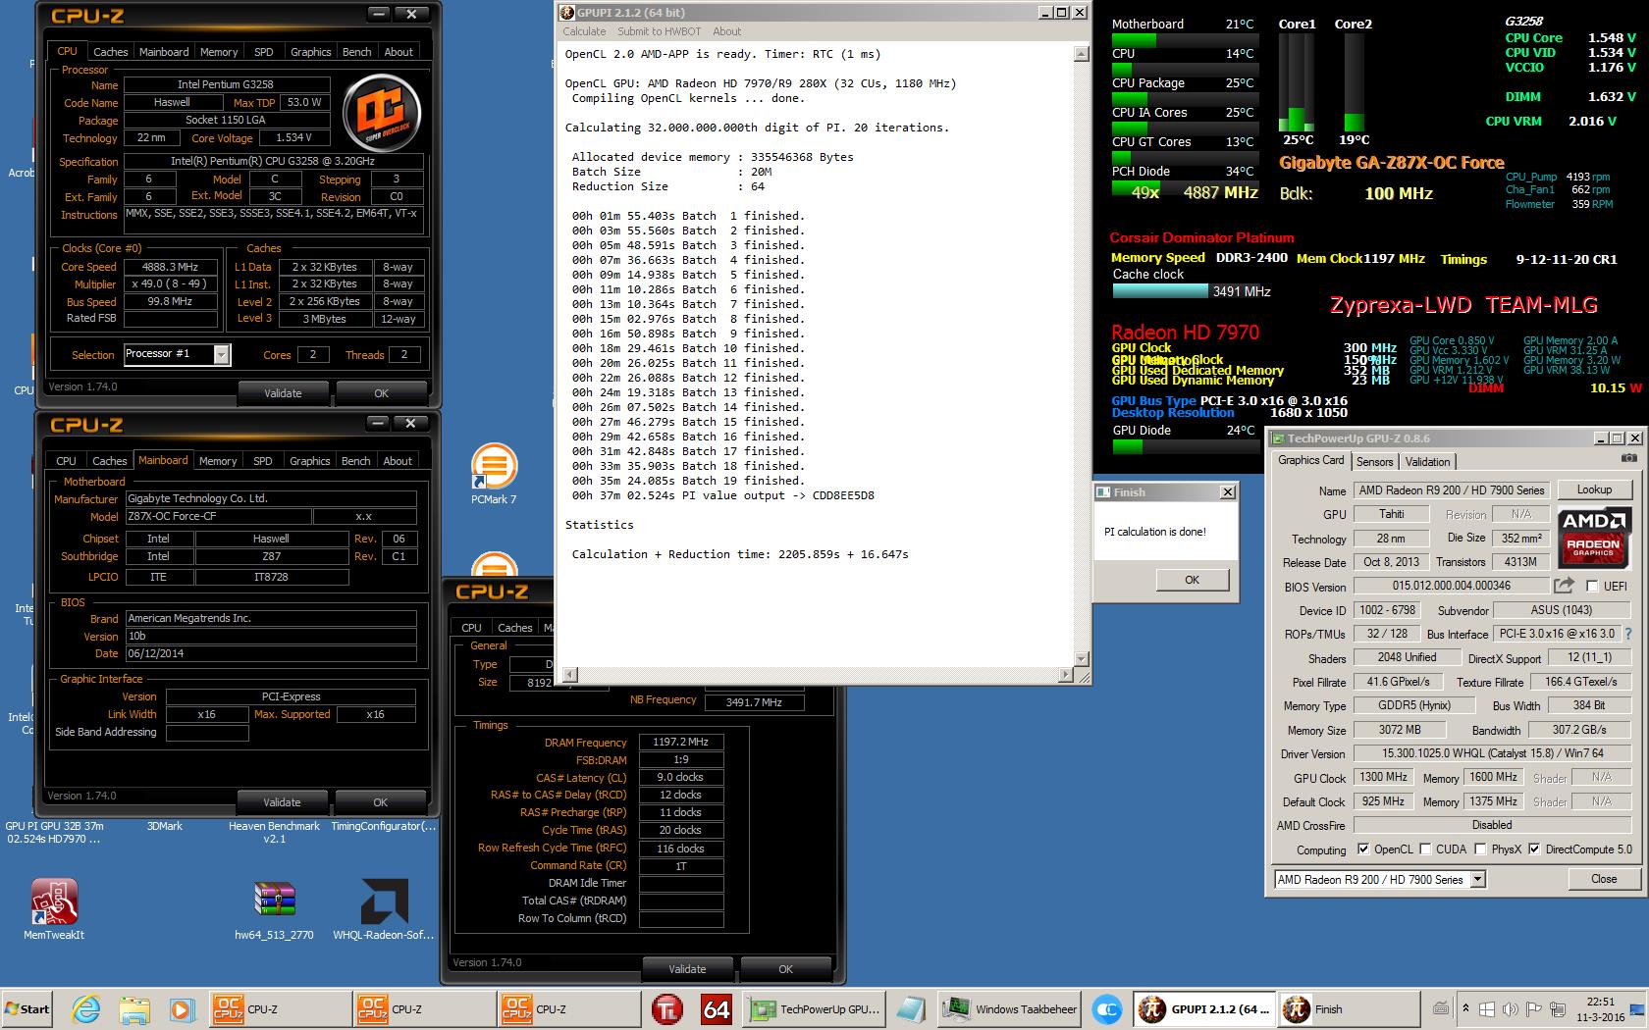
Task: Click the GPU Clock field showing 1300 MHz
Action: coord(1383,777)
